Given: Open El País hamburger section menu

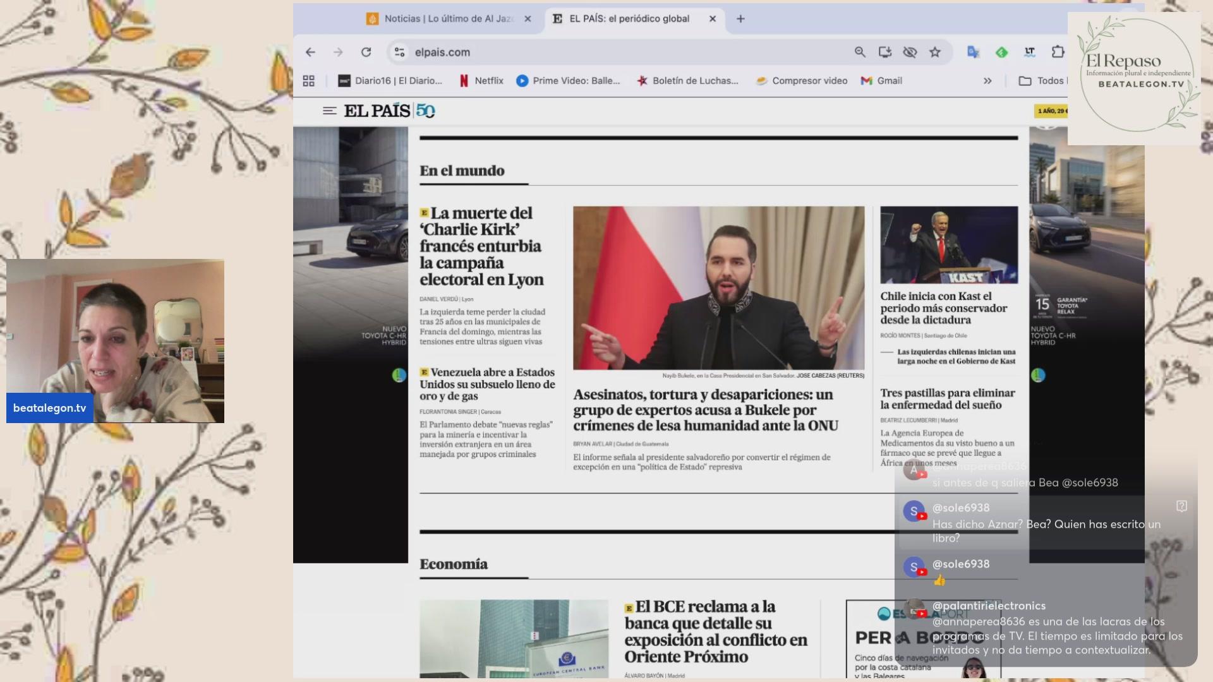Looking at the screenshot, I should (329, 111).
